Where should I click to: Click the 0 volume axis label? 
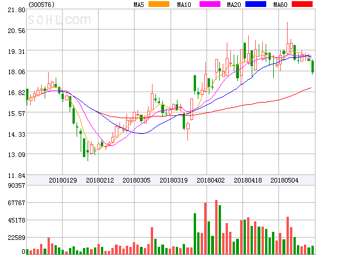coord(23,252)
